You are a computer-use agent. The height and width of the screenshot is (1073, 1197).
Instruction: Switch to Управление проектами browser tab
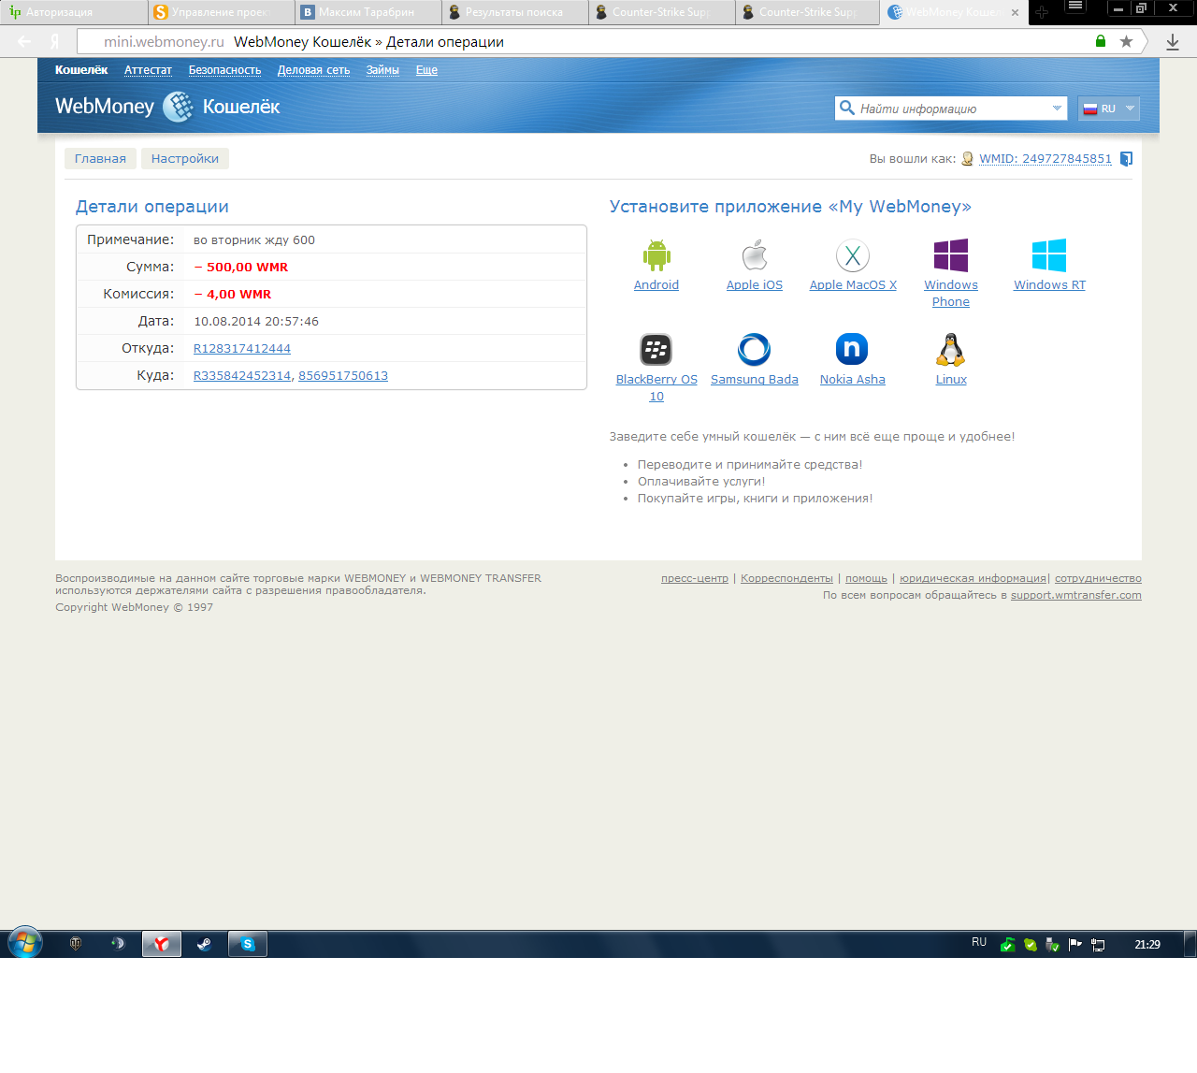pos(221,12)
